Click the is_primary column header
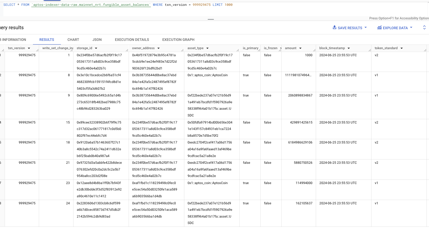This screenshot has width=429, height=228. [x=251, y=48]
